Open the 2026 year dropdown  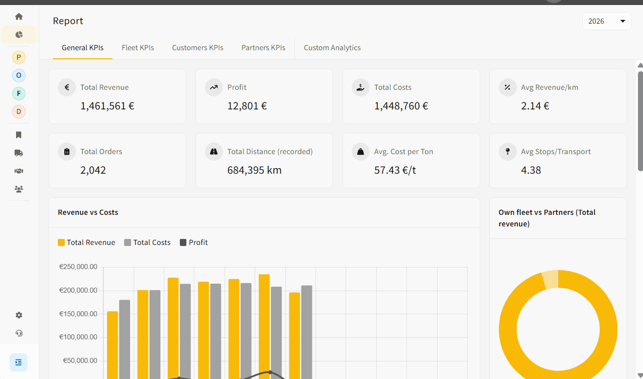coord(607,21)
